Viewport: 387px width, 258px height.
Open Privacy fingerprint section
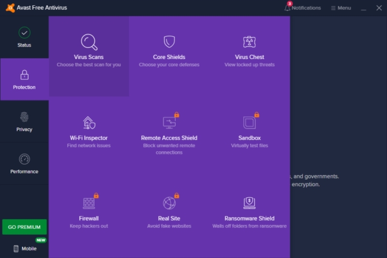click(24, 122)
